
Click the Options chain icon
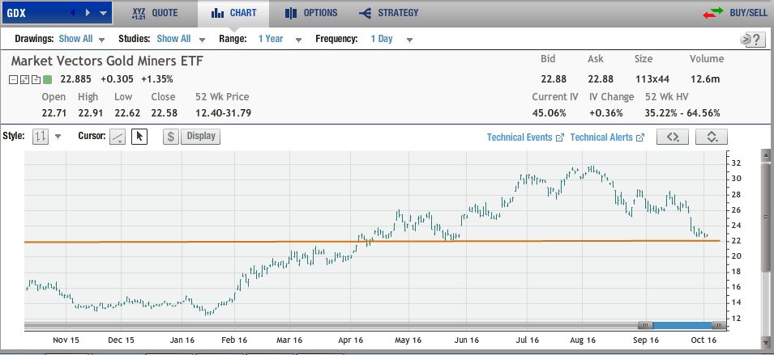(291, 13)
